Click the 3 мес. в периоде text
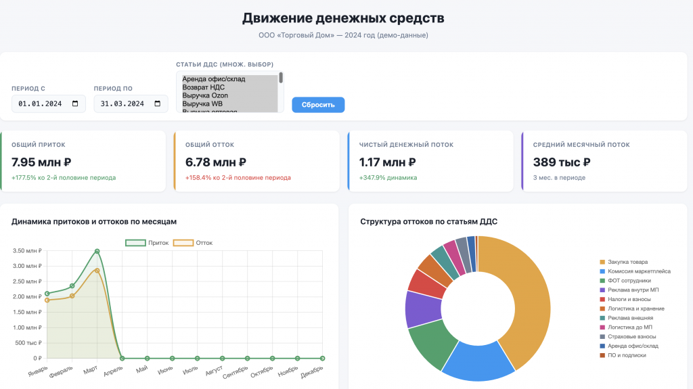 (x=559, y=178)
